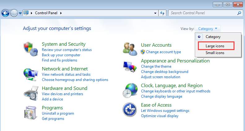This screenshot has width=245, height=131.
Task: Click the Network and Internet globe icon
Action: (30, 74)
